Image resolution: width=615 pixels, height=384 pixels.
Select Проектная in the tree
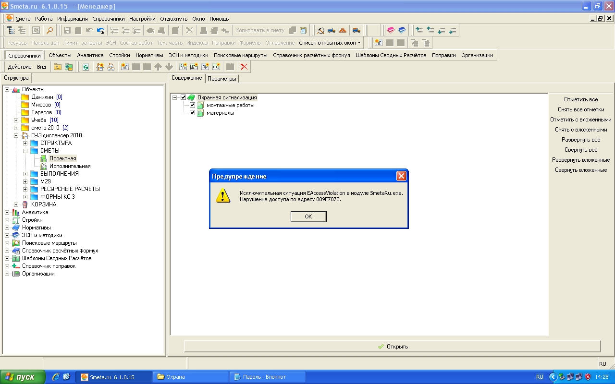pos(63,158)
